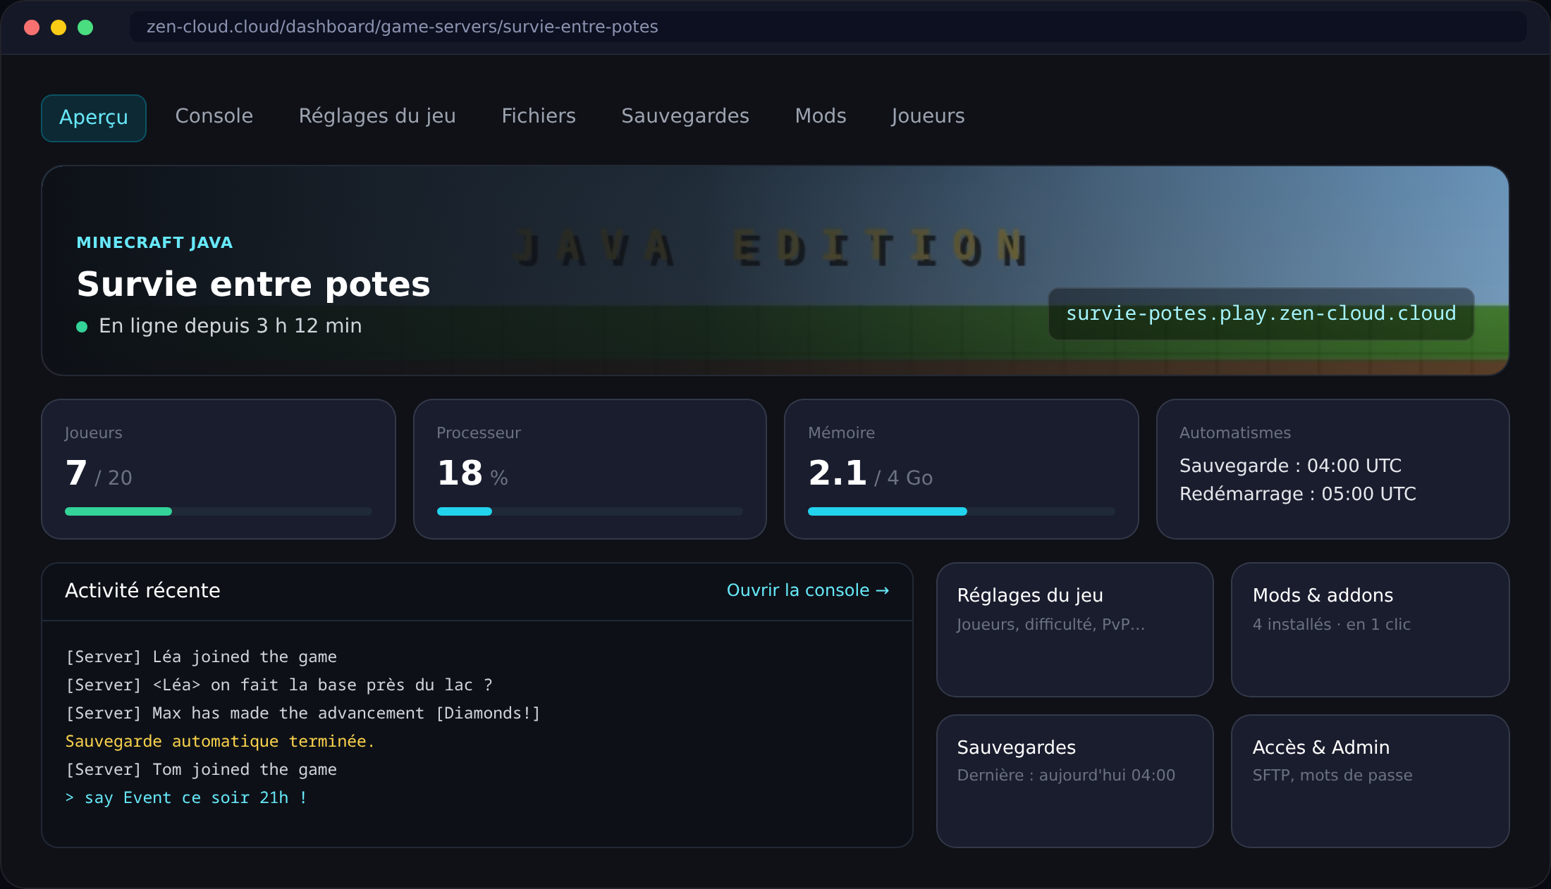Click the SFTP, mots de passe subtitle
Viewport: 1551px width, 889px height.
[x=1332, y=775]
